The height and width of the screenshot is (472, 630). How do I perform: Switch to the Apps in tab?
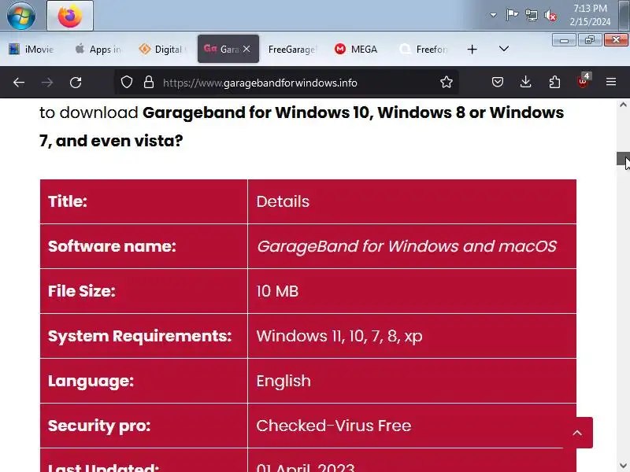tap(98, 49)
